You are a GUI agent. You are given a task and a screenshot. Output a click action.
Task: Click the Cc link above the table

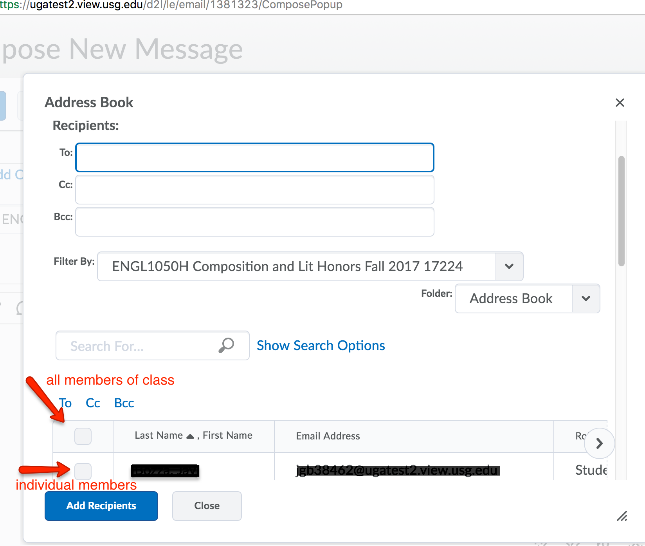(x=93, y=403)
